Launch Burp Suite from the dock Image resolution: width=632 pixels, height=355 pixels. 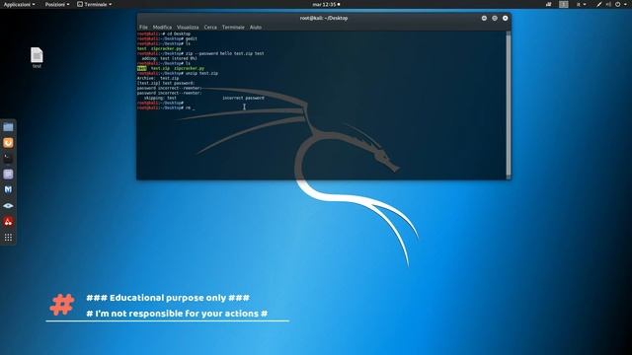[8, 143]
